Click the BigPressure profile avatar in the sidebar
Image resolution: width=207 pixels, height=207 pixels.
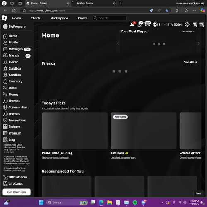click(x=5, y=26)
